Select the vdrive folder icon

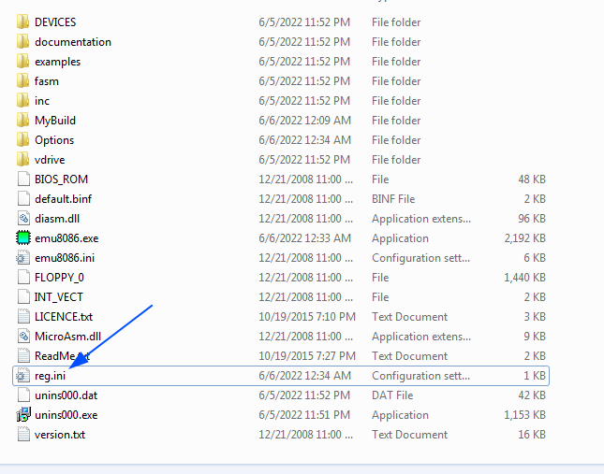(x=23, y=160)
